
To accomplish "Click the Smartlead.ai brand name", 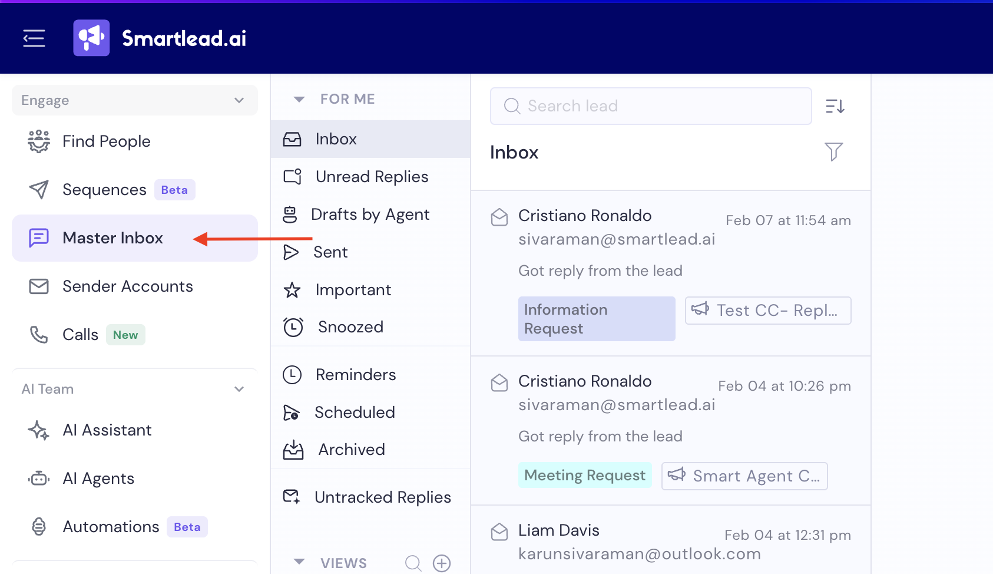I will pyautogui.click(x=184, y=38).
